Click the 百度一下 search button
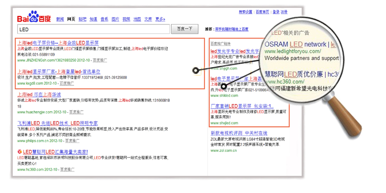This screenshot has height=193, width=386. coord(185,29)
